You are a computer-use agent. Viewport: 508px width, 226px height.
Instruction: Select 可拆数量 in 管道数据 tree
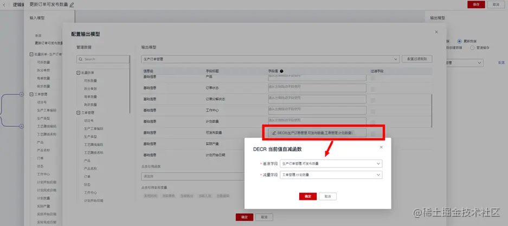point(91,81)
